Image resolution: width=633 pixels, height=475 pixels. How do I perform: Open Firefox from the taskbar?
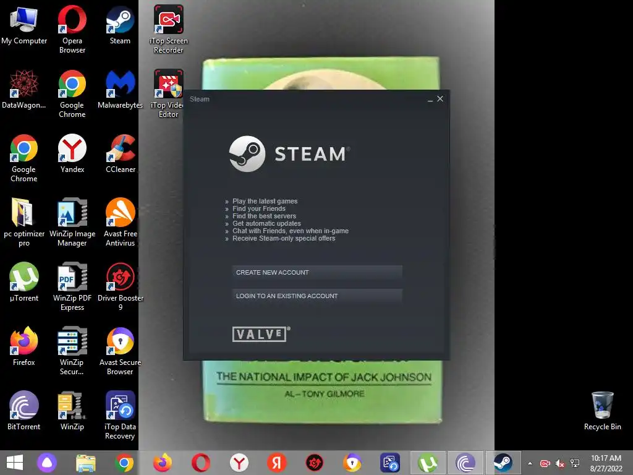point(163,463)
